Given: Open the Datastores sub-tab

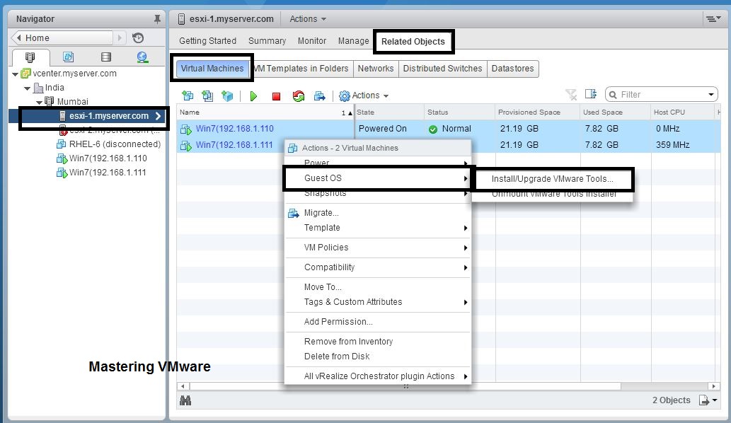Looking at the screenshot, I should click(x=513, y=69).
